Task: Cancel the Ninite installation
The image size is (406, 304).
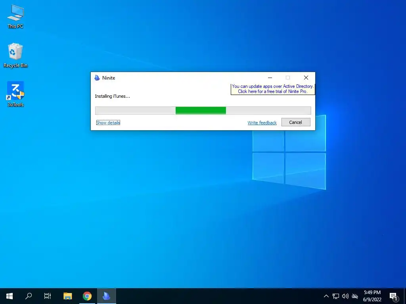Action: (296, 122)
